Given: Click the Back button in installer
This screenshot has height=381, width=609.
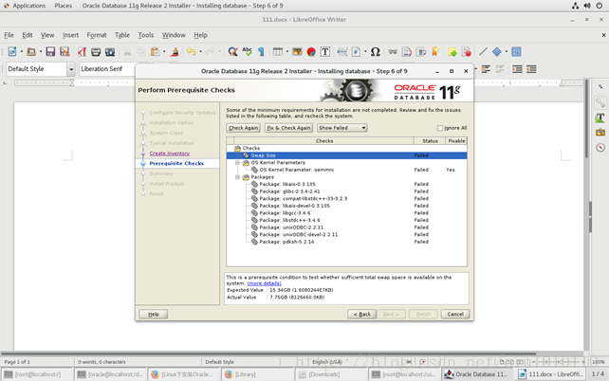Looking at the screenshot, I should (x=361, y=314).
